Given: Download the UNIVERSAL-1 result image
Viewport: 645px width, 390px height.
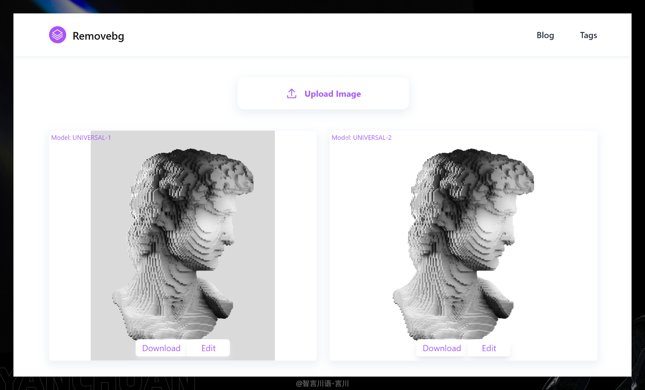Looking at the screenshot, I should coord(161,348).
